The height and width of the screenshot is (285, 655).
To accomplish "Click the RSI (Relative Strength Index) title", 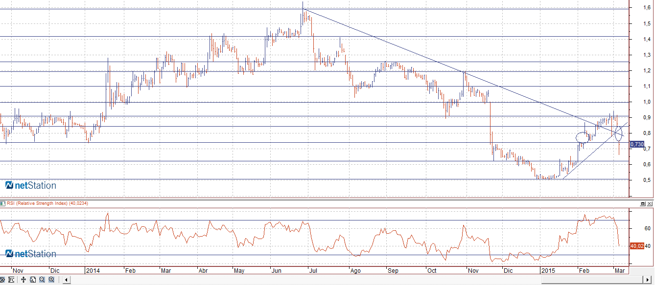I will point(36,203).
